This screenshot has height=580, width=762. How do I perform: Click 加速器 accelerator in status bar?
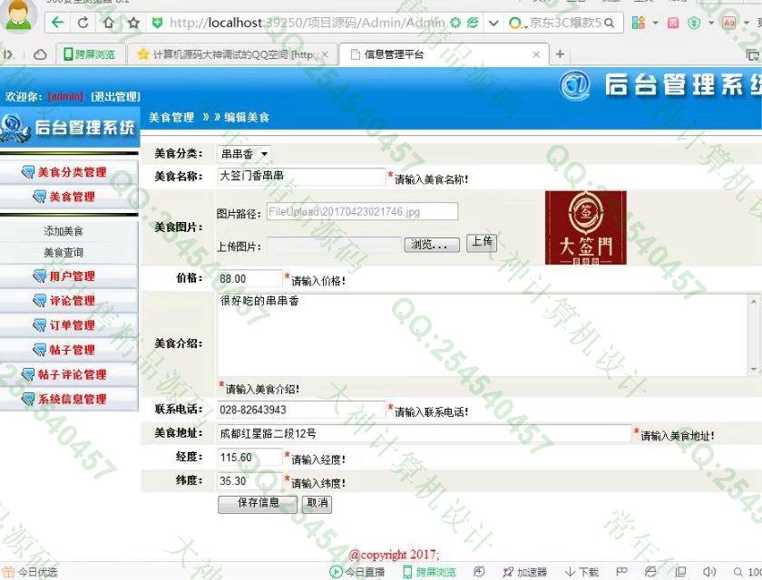click(x=524, y=572)
